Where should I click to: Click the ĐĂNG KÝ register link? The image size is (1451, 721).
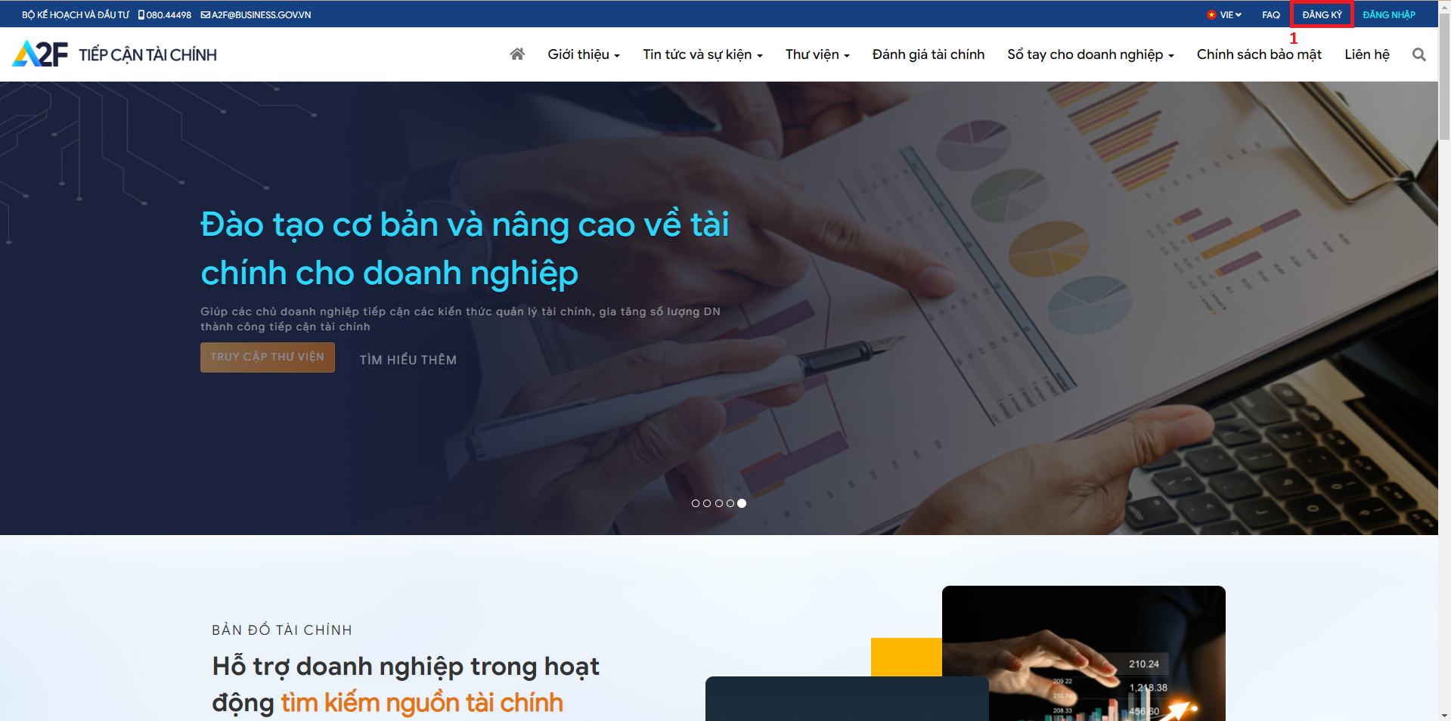click(1322, 14)
